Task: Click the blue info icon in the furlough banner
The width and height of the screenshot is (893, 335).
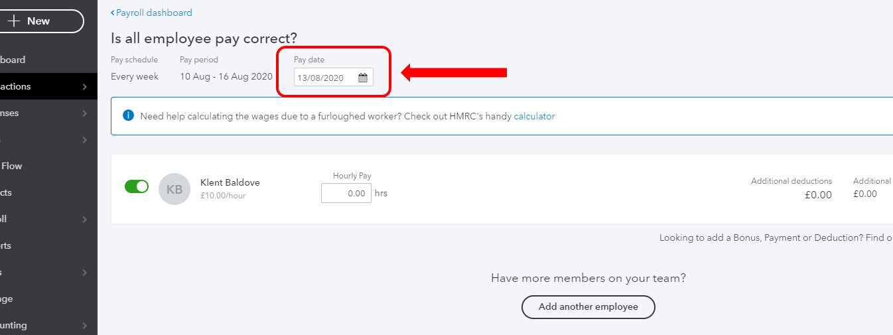Action: [x=129, y=116]
